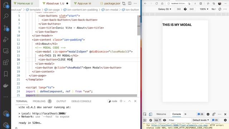The image size is (229, 129).
Task: Close the terminal panel
Action: point(135,101)
